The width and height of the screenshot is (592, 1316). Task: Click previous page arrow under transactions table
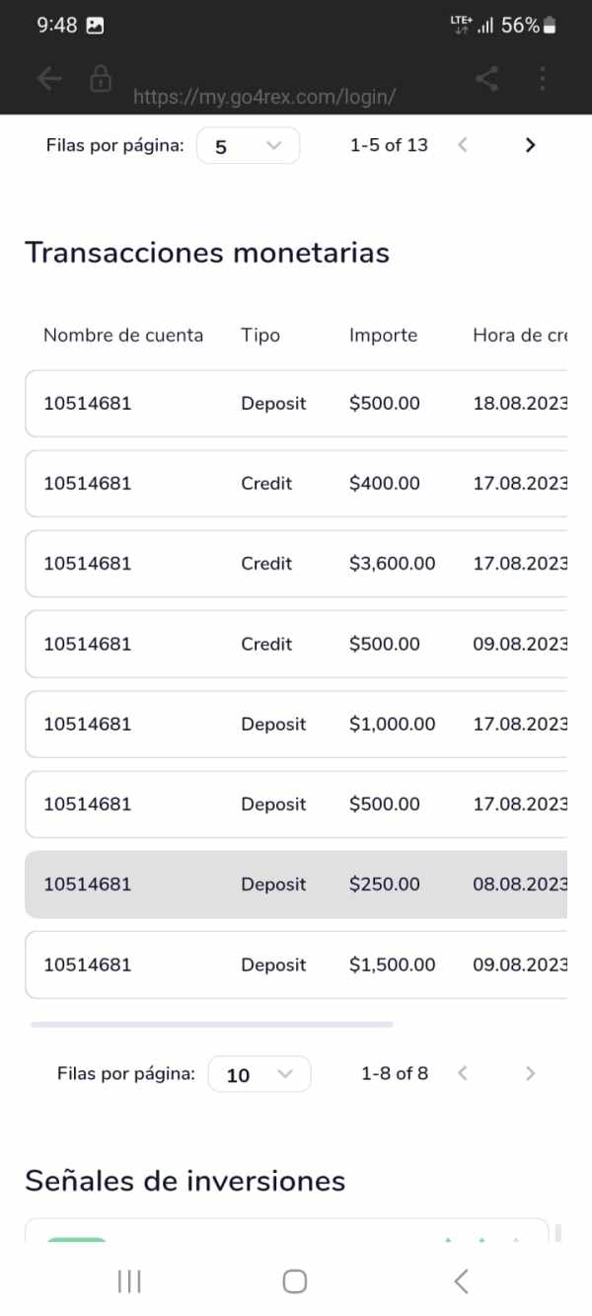click(462, 1073)
